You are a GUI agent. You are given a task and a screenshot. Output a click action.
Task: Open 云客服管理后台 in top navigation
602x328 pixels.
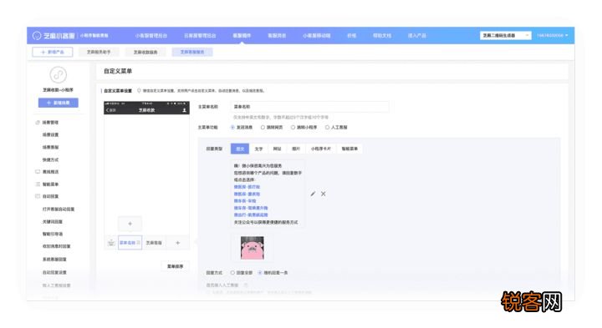(200, 36)
